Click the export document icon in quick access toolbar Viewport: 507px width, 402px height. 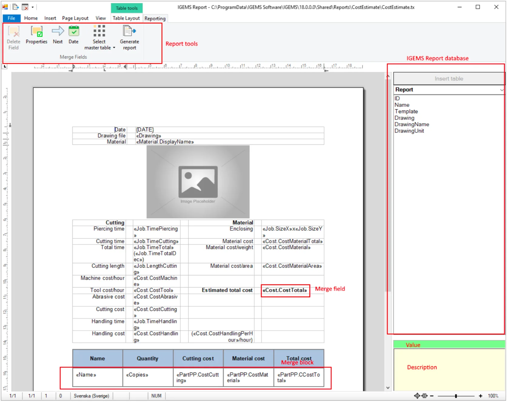[15, 7]
